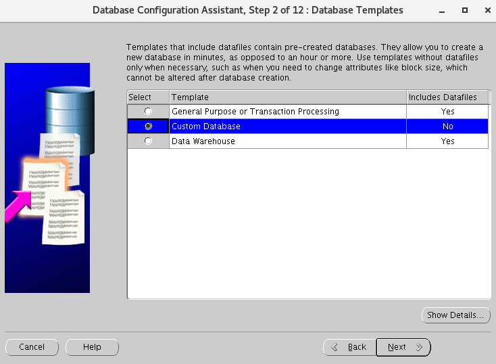
Task: Minimize the Database Configuration Assistant window
Action: pos(441,10)
